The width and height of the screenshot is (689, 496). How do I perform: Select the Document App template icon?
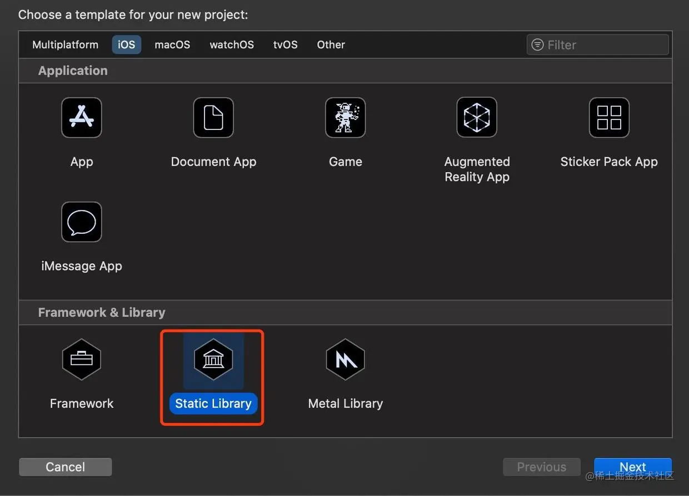tap(213, 117)
